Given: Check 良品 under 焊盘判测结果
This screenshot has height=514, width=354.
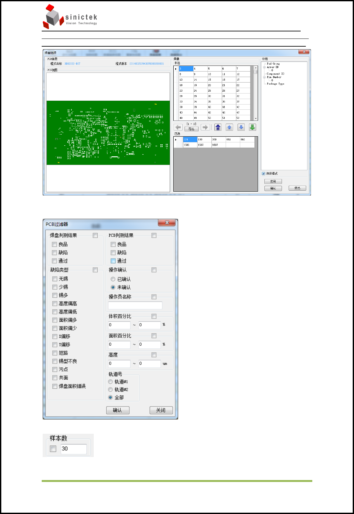Looking at the screenshot, I should pyautogui.click(x=54, y=244).
